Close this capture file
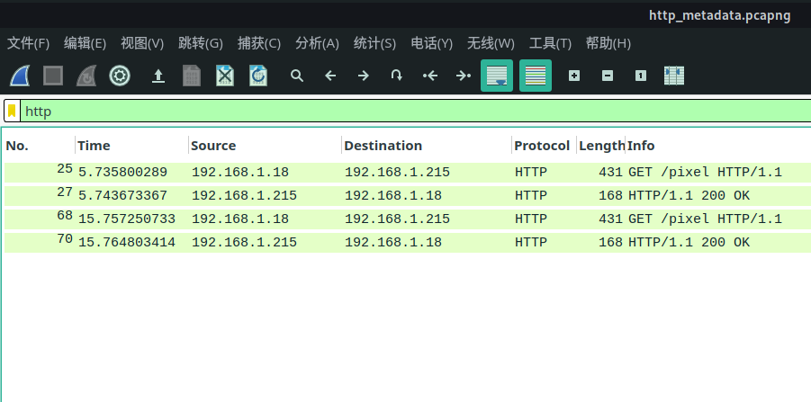The height and width of the screenshot is (402, 811). coord(225,76)
